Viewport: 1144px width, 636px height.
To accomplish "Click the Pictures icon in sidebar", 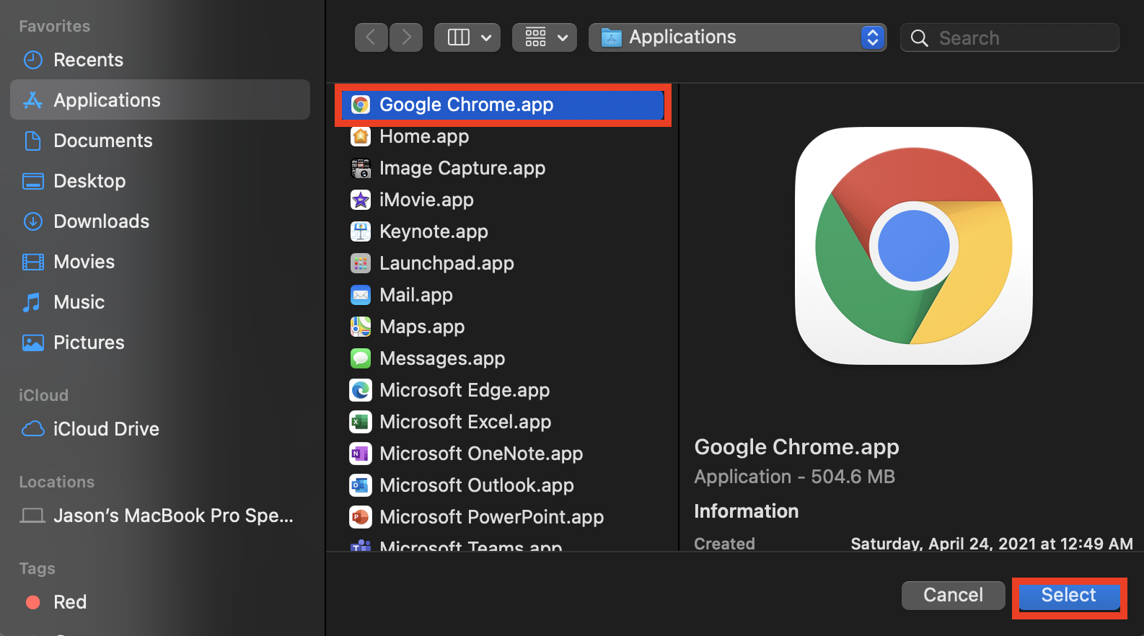I will (x=33, y=343).
